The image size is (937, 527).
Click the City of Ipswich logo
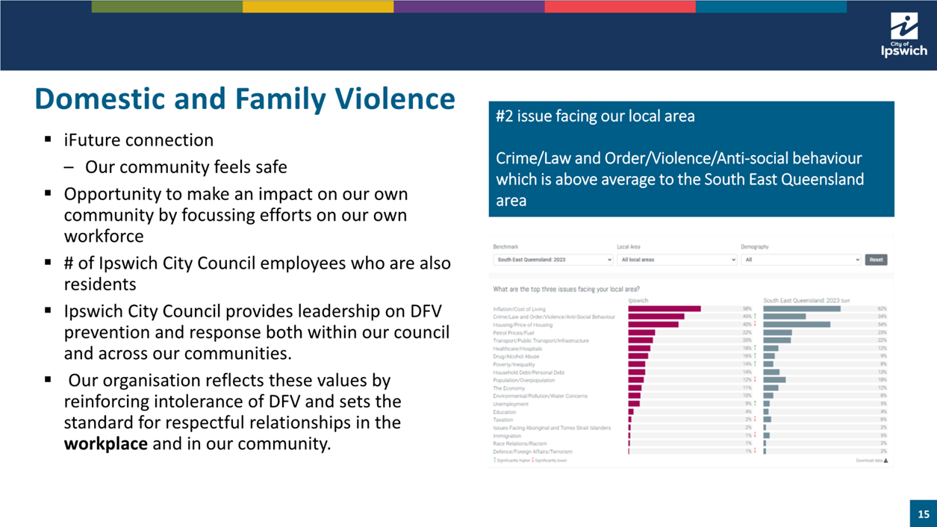pos(903,35)
